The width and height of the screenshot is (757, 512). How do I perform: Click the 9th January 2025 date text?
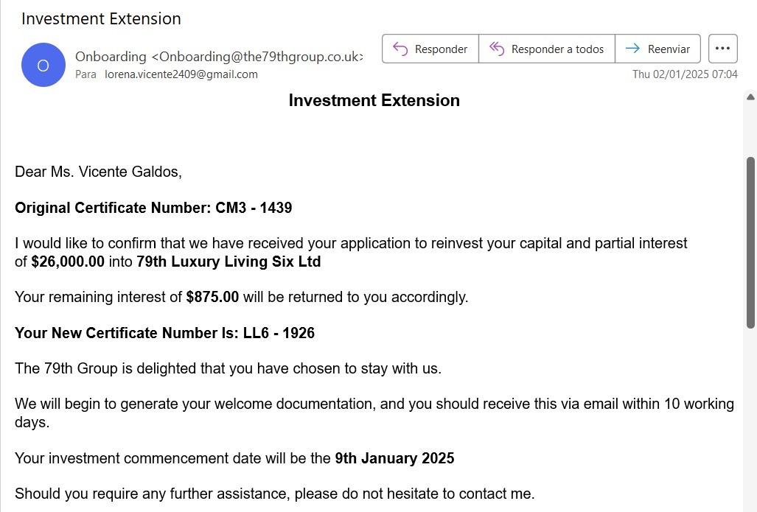click(394, 458)
